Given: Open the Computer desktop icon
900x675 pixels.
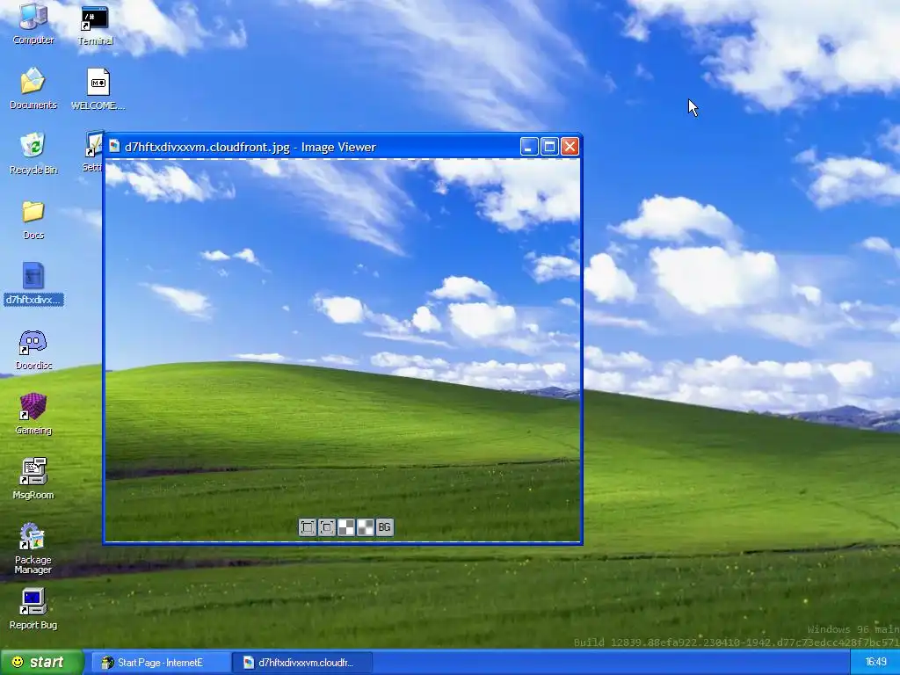Looking at the screenshot, I should coord(33,24).
